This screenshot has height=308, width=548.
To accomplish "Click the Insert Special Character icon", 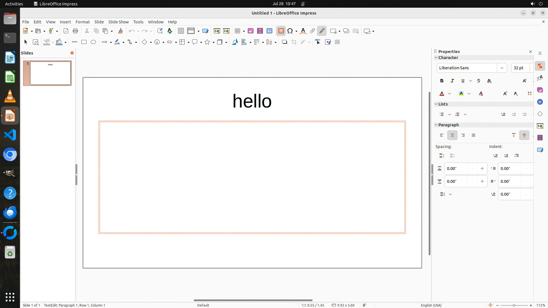I will click(x=290, y=31).
